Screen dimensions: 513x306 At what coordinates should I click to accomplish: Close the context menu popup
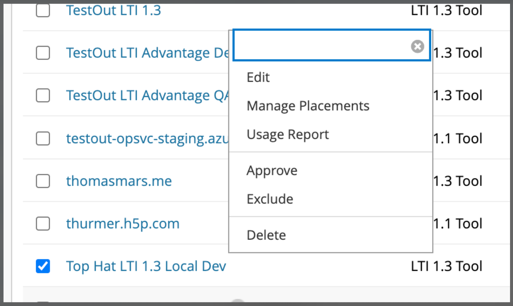[x=417, y=46]
